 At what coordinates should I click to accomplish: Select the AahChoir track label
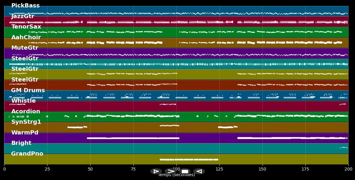point(26,37)
